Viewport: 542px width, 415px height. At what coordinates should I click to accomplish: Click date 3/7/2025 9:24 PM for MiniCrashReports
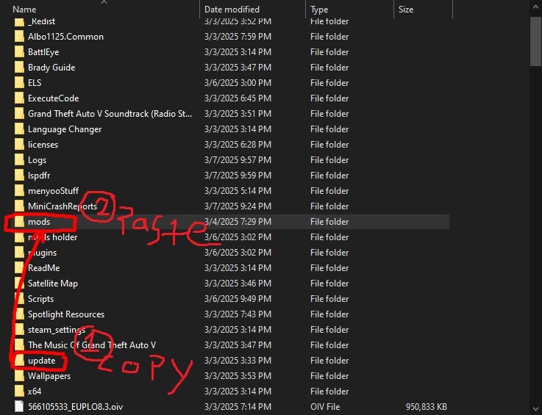pos(238,206)
